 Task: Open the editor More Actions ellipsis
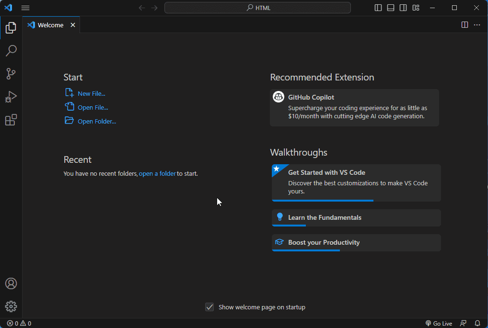(x=477, y=25)
